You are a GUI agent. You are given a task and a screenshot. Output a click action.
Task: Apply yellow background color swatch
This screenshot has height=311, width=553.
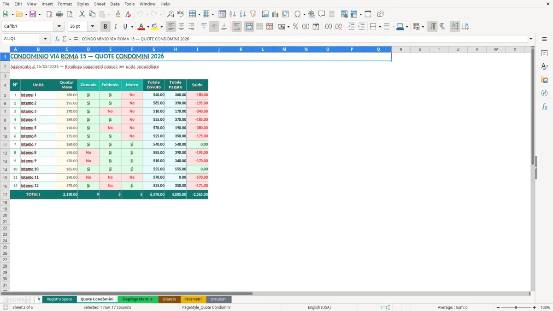155,27
